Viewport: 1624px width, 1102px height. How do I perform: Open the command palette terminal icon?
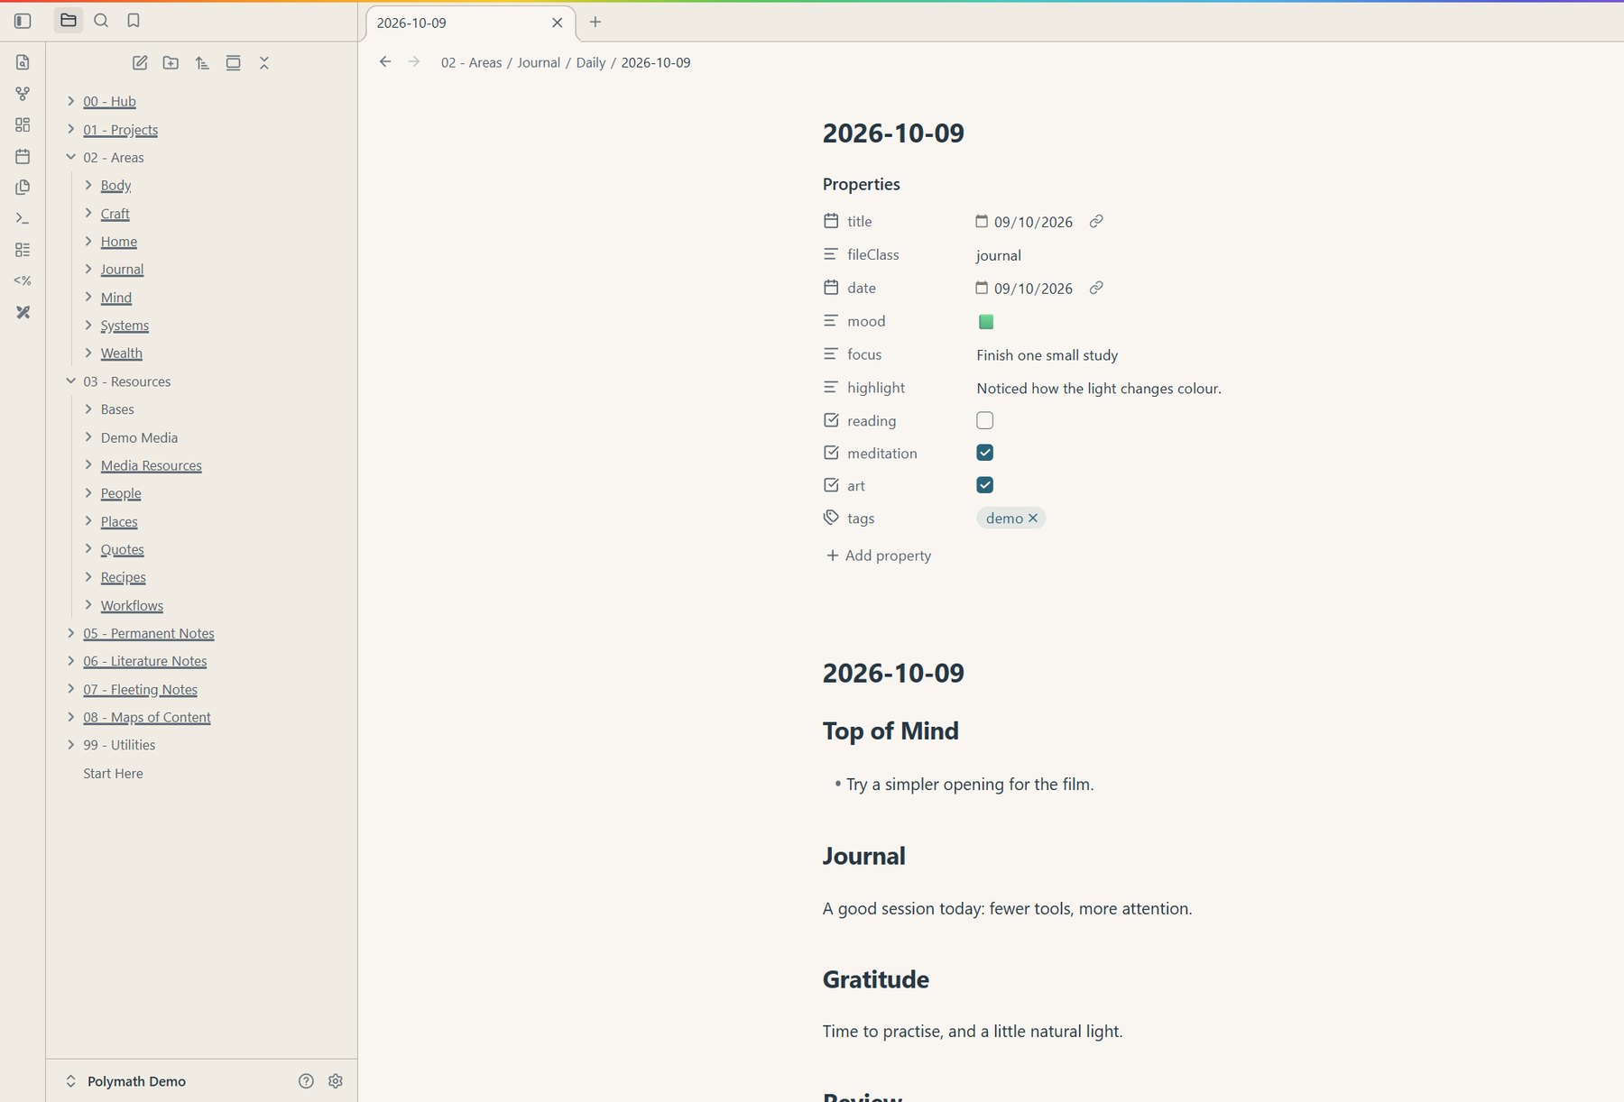[23, 218]
